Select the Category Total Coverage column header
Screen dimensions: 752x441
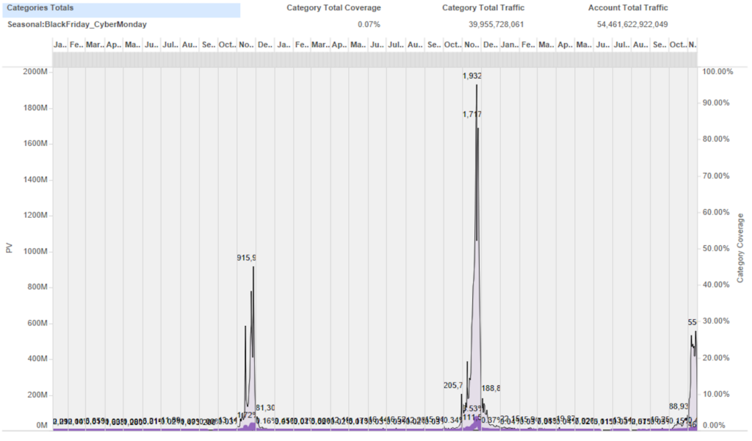(333, 8)
